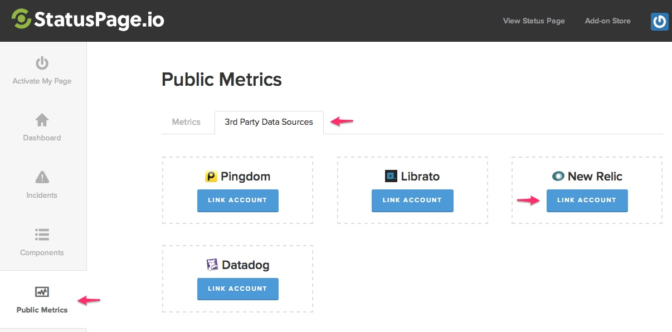Click the blue power account icon
This screenshot has height=332, width=672.
pyautogui.click(x=659, y=21)
